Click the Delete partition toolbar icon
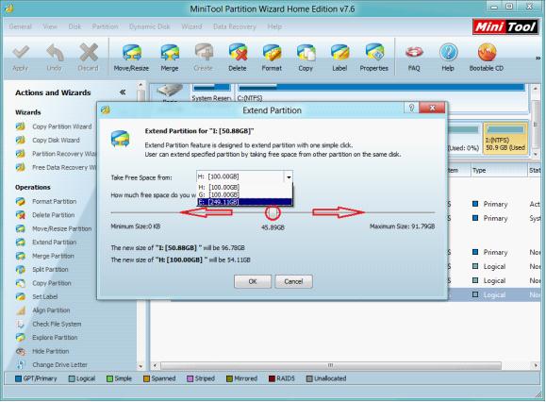The image size is (546, 402). click(238, 59)
